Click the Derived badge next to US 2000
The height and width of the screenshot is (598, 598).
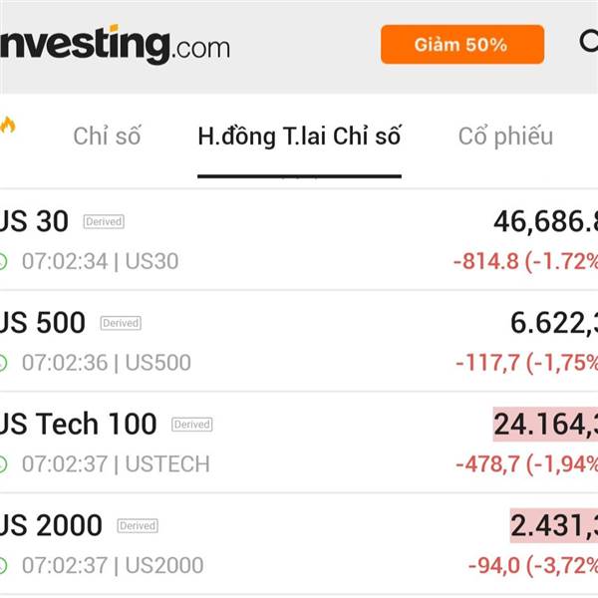click(x=138, y=525)
